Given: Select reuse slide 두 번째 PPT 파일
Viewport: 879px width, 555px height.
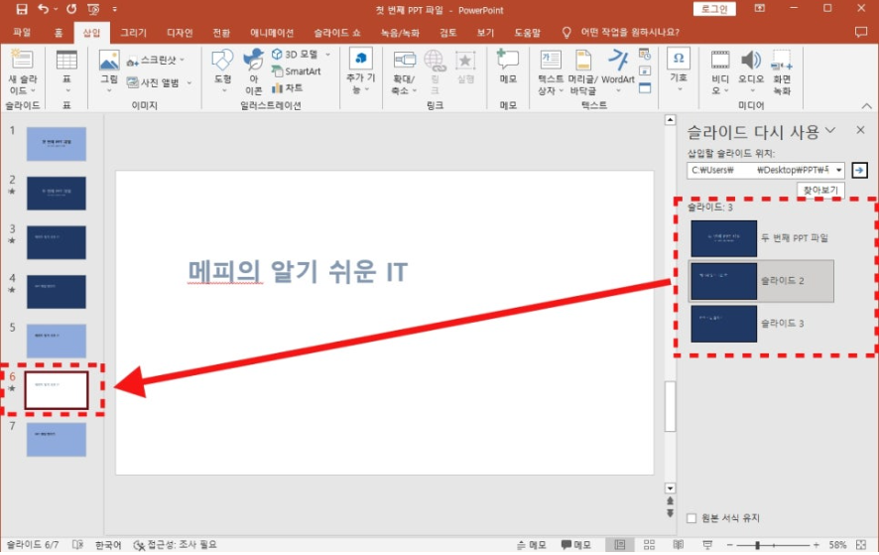Looking at the screenshot, I should (760, 238).
